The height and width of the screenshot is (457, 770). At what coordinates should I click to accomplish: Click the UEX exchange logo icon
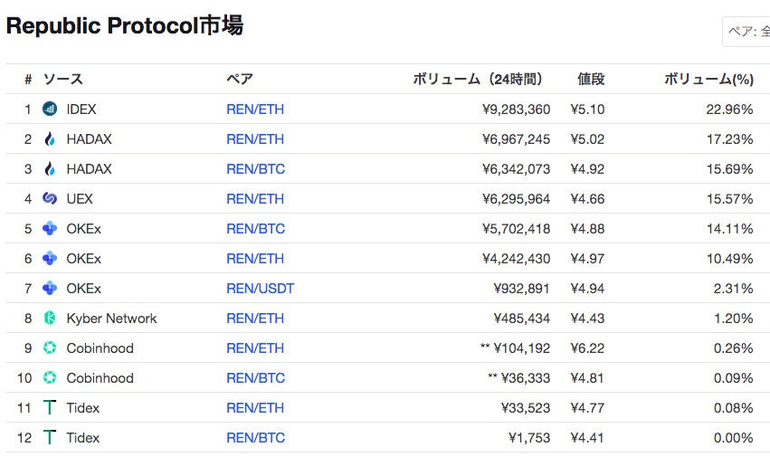click(x=50, y=198)
